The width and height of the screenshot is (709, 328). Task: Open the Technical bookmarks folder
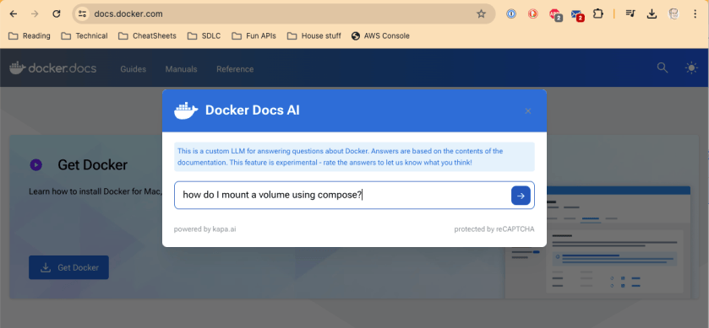85,35
